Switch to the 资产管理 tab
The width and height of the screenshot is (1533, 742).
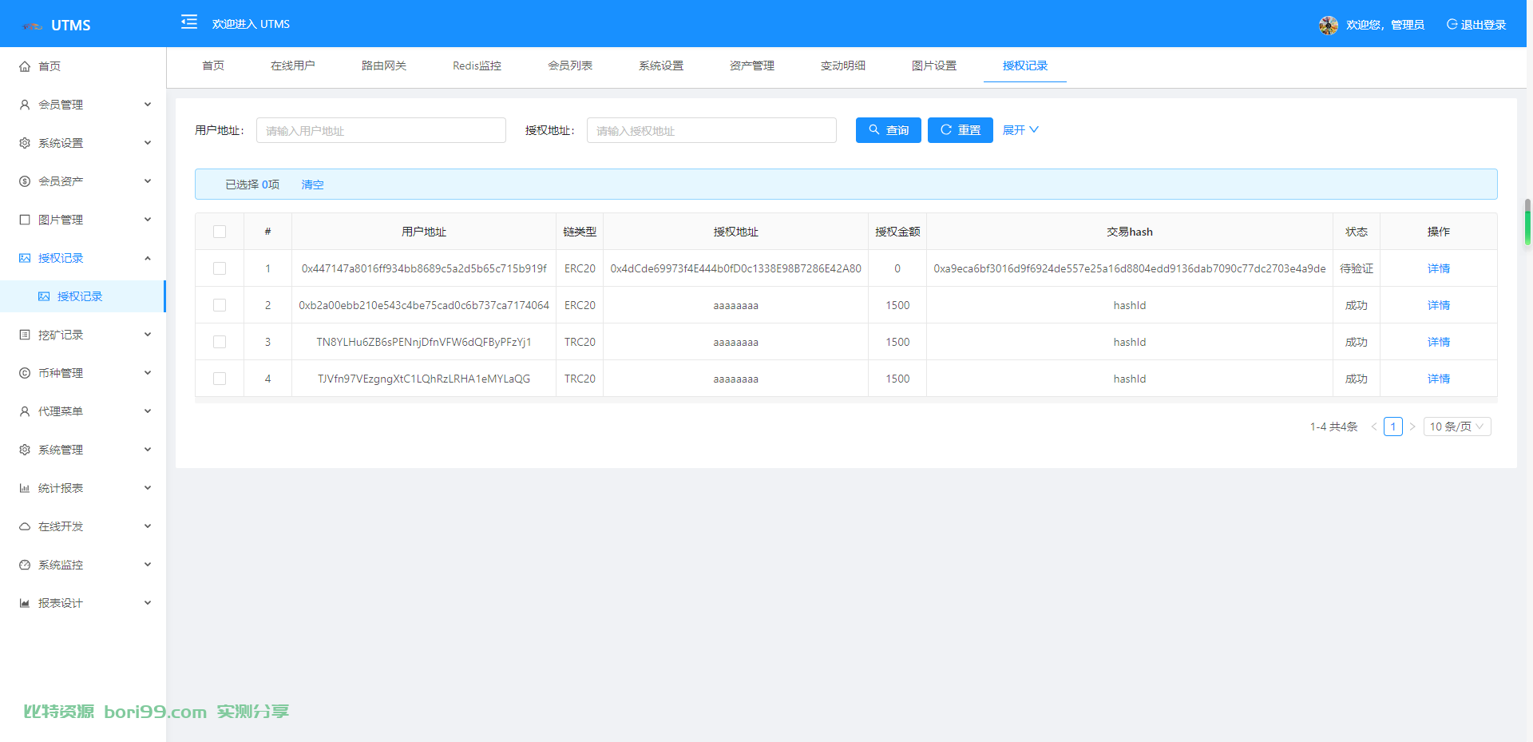pyautogui.click(x=752, y=65)
